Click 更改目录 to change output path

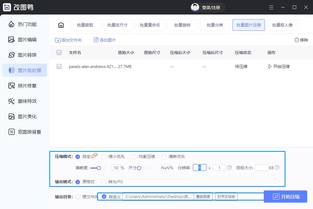203,197
